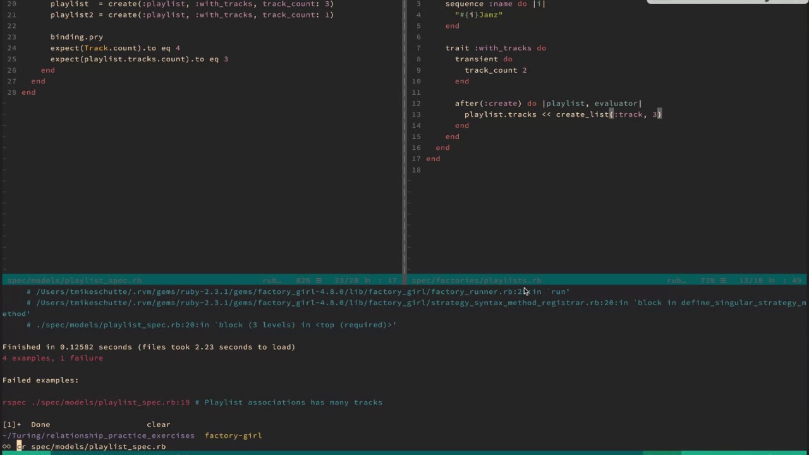Click the '[1]+ Done clear' line

coord(86,424)
